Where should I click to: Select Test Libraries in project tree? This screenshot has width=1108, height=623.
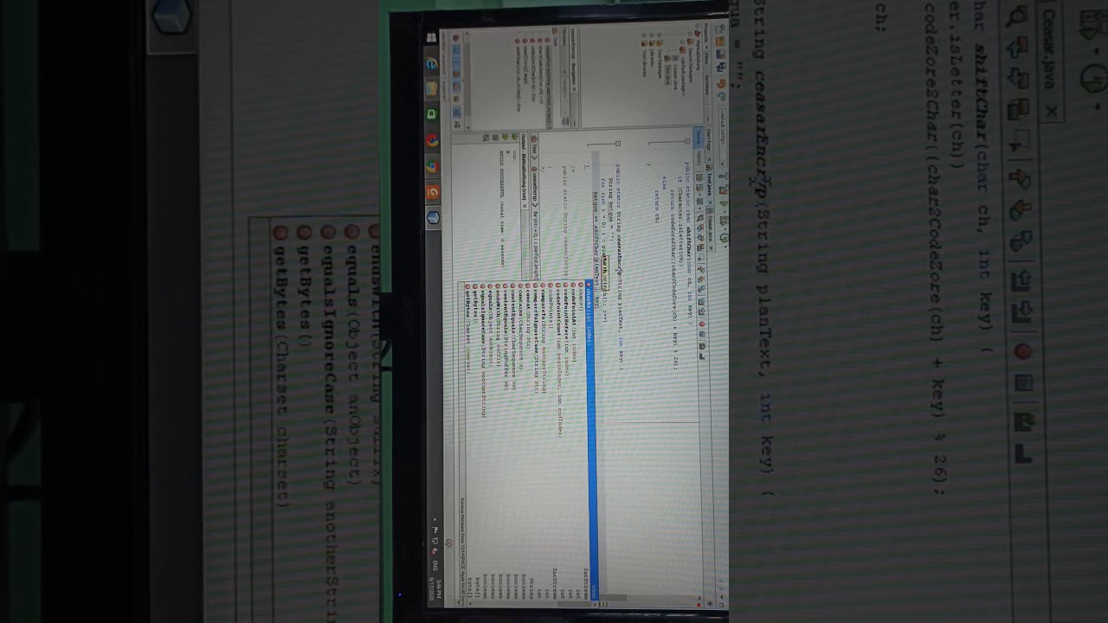point(644,63)
